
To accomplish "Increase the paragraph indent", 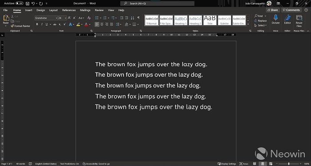I will (127, 18).
